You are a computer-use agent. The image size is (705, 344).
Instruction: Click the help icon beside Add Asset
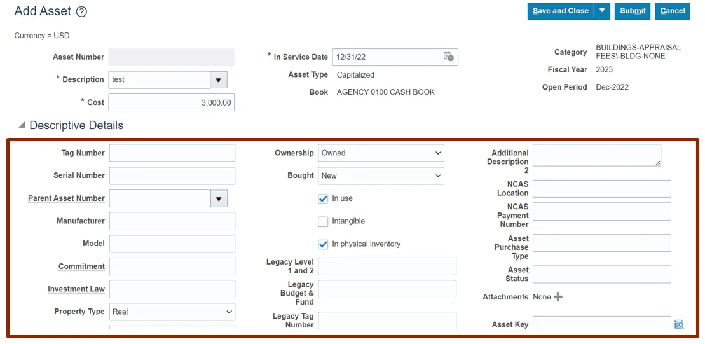tap(81, 11)
